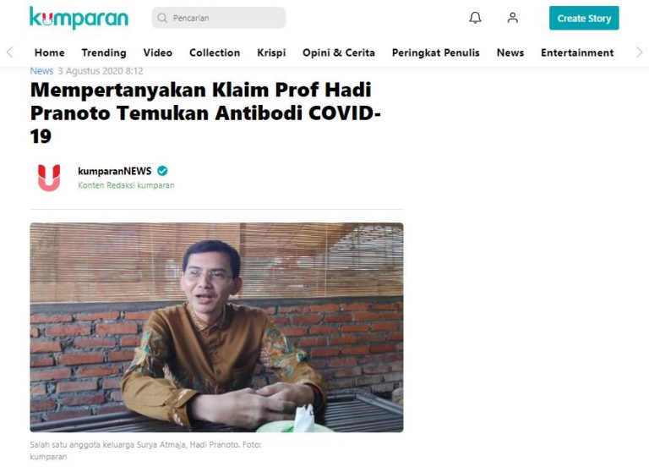Click the verified badge beside kumparanNEWS
The image size is (649, 467).
162,171
